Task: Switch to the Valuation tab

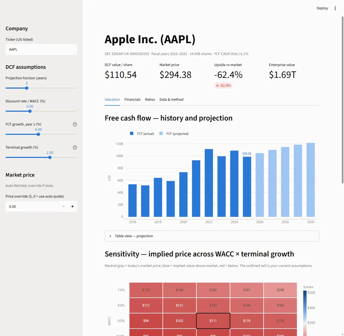Action: coord(112,100)
